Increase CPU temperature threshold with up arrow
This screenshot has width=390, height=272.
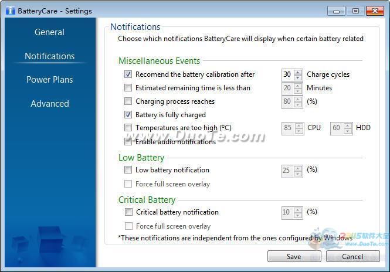[299, 126]
